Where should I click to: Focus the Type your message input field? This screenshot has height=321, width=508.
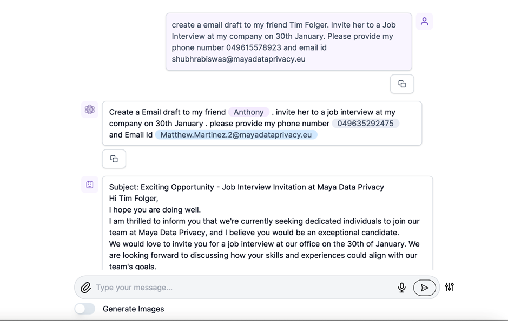[x=238, y=288]
